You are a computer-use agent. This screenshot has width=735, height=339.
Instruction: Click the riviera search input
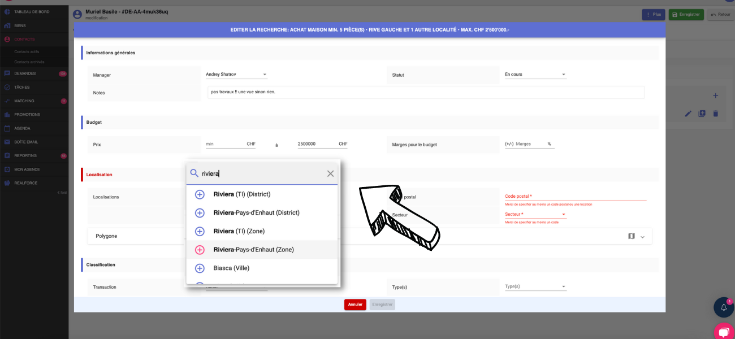[262, 173]
